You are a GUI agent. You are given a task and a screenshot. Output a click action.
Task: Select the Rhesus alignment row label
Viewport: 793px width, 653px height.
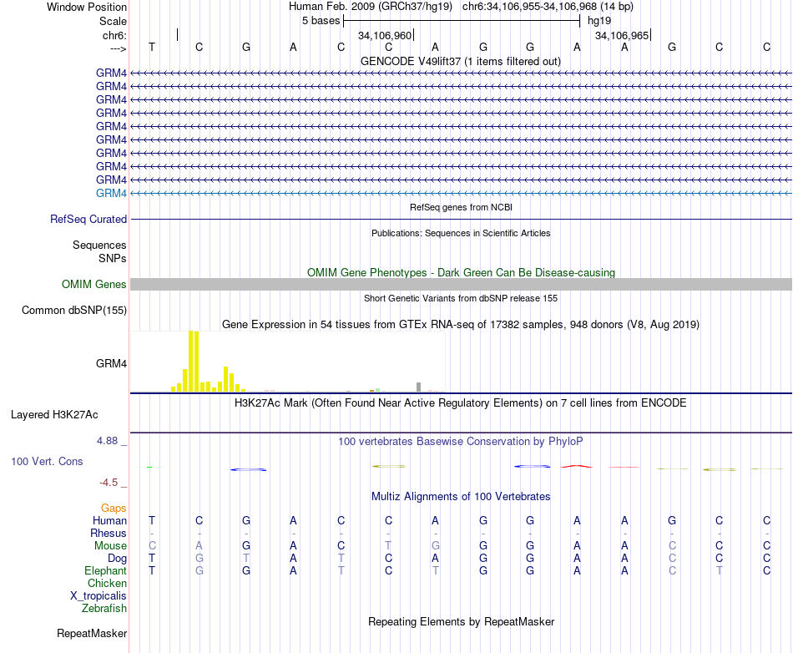coord(109,533)
